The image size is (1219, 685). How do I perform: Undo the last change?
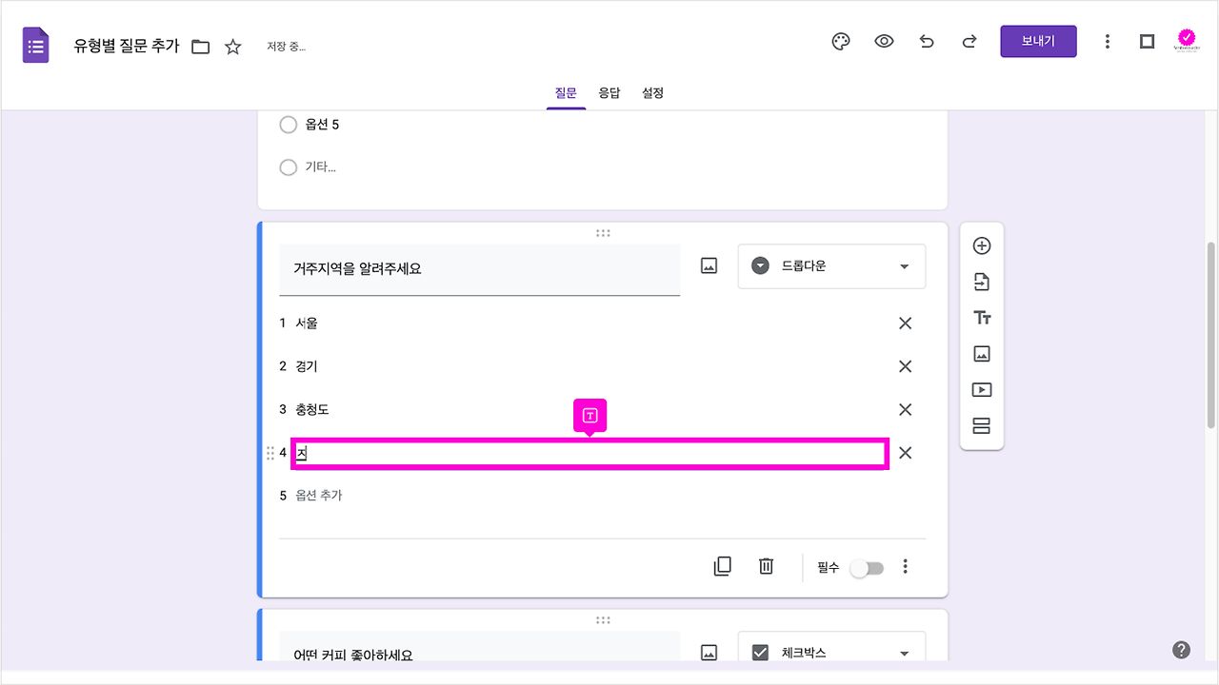click(927, 41)
